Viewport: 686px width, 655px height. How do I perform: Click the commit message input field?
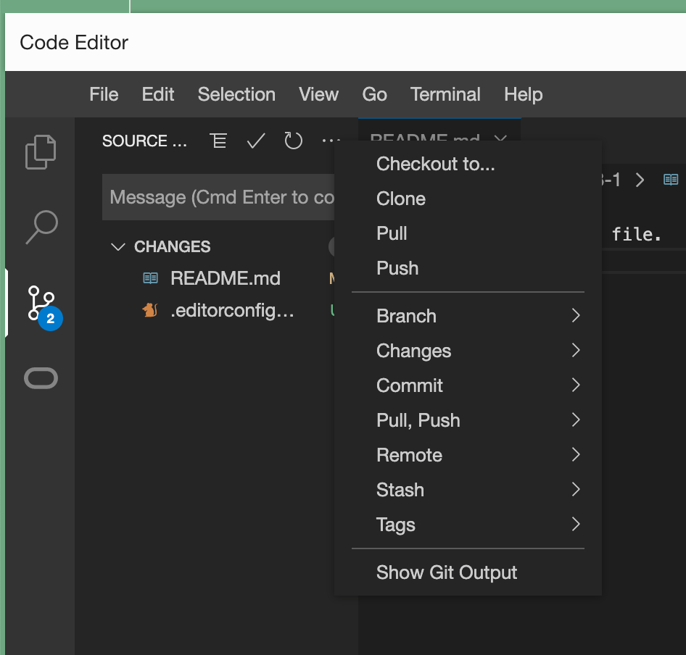point(218,196)
